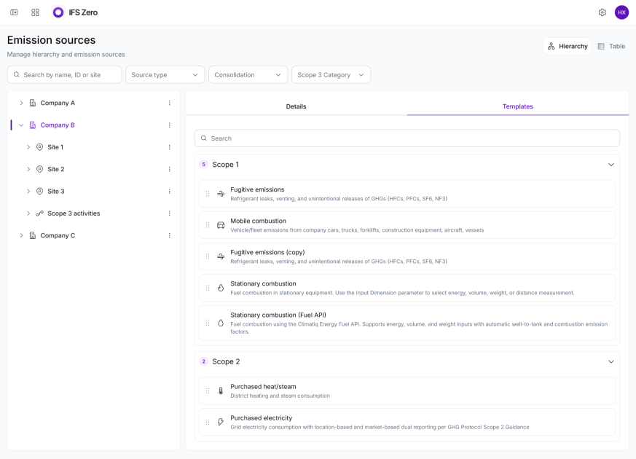This screenshot has width=636, height=459.
Task: Select the Templates tab
Action: coord(517,106)
